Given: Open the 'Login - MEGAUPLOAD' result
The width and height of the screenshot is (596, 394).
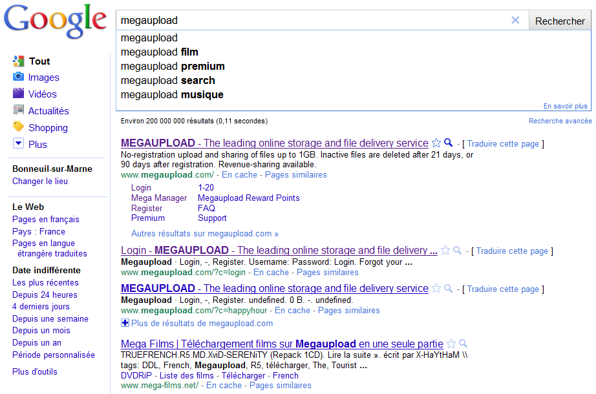Looking at the screenshot, I should [x=279, y=250].
